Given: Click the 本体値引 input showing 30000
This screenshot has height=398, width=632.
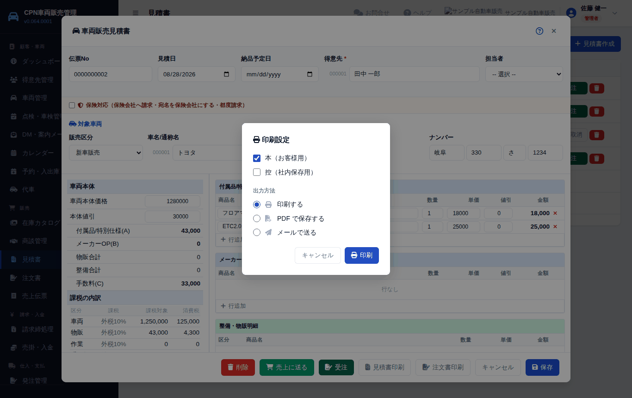Looking at the screenshot, I should click(173, 216).
